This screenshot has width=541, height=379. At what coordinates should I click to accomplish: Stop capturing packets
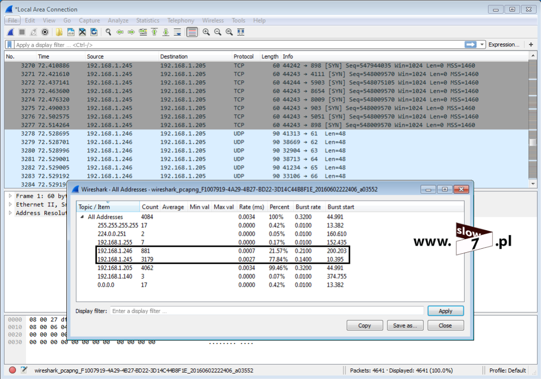(x=22, y=32)
